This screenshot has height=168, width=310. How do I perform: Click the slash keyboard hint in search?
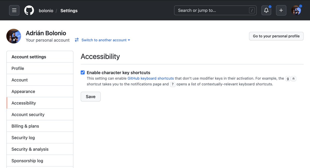pos(252,10)
